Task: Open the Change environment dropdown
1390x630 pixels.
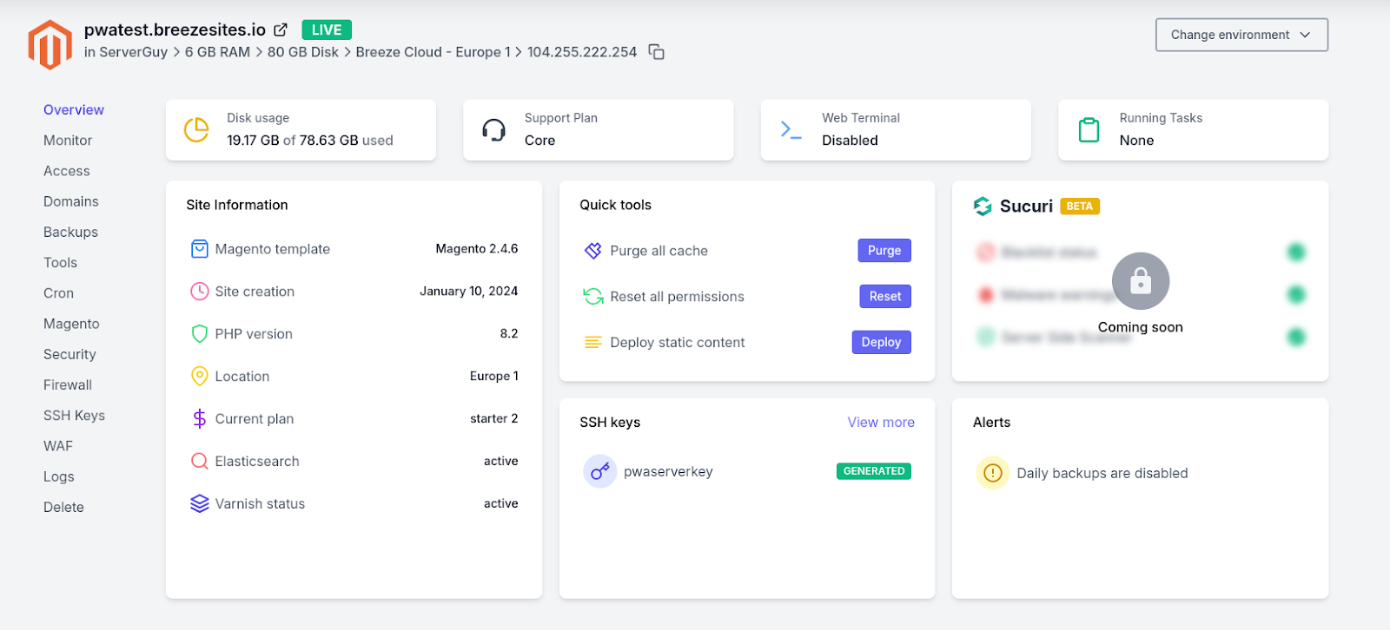Action: 1241,35
